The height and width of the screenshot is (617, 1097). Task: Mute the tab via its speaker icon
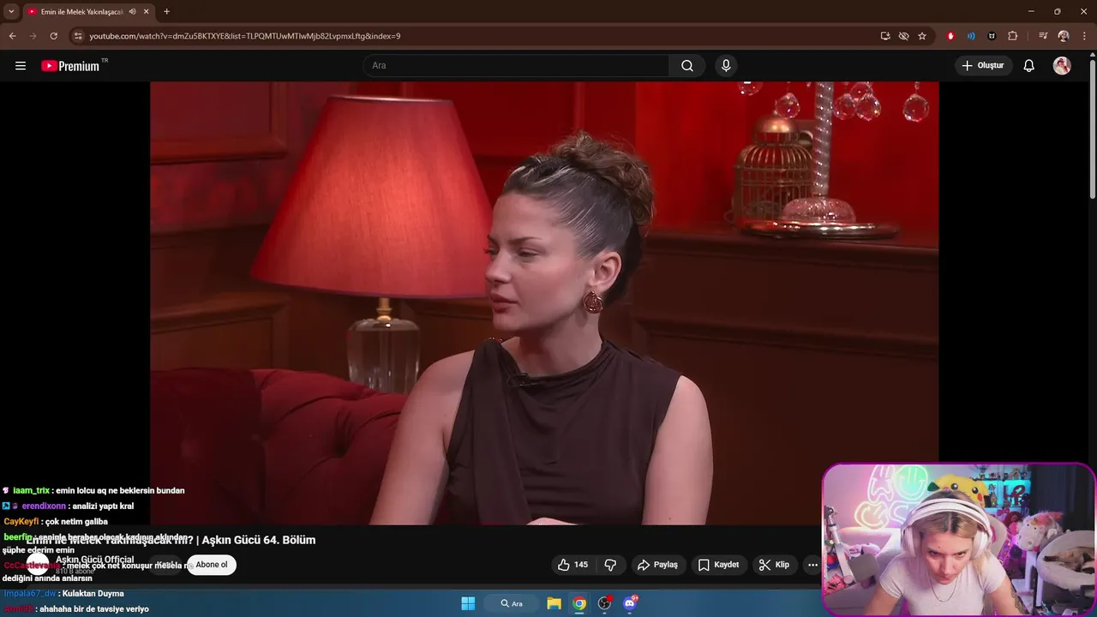pos(132,11)
